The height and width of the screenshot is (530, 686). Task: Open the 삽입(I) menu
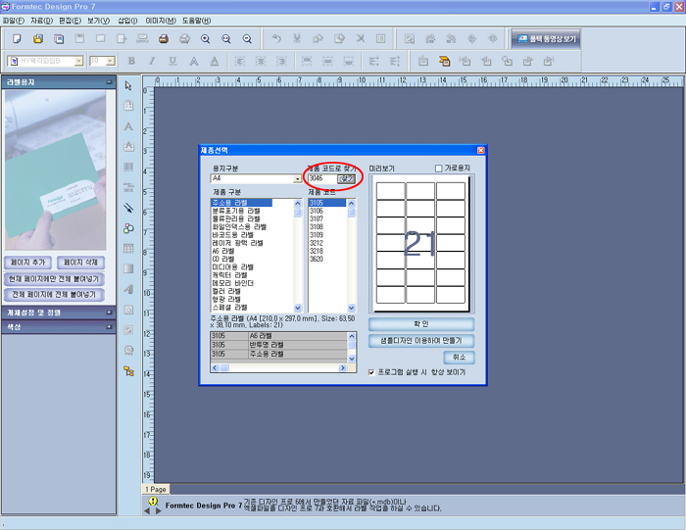click(127, 21)
